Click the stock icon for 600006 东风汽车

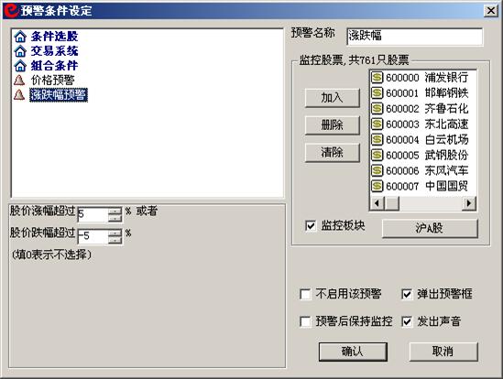click(x=377, y=170)
